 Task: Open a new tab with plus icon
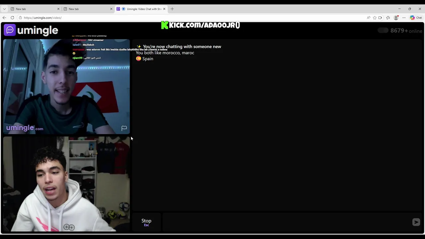point(172,9)
